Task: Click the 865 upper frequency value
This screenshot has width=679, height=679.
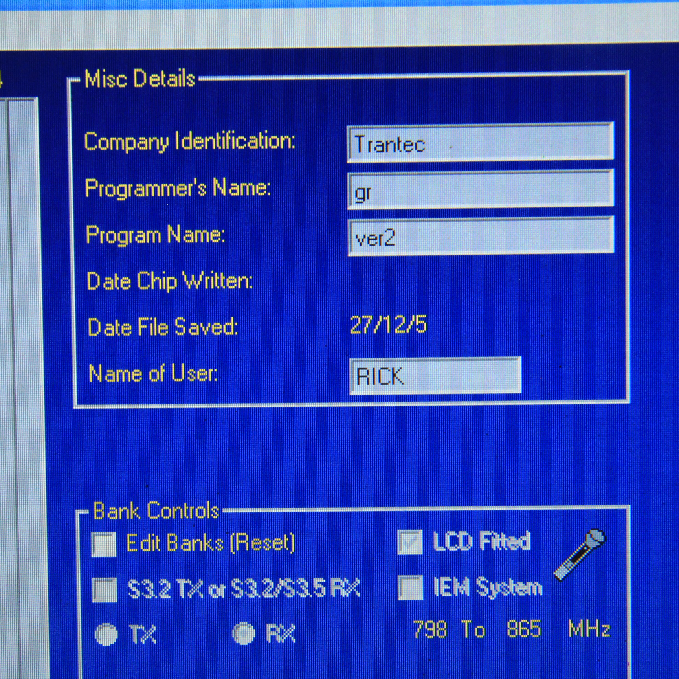Action: 524,628
